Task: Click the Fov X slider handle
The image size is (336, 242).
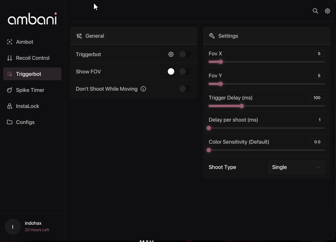Action: pyautogui.click(x=221, y=62)
